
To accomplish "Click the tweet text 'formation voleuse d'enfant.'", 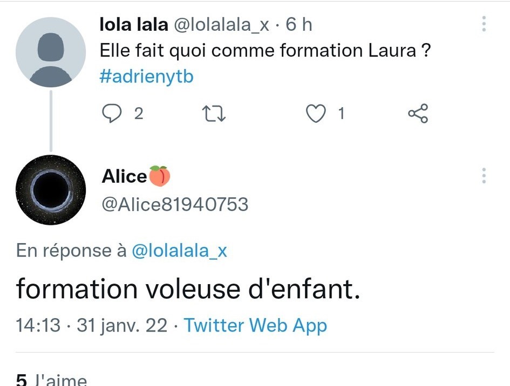I will pyautogui.click(x=187, y=289).
